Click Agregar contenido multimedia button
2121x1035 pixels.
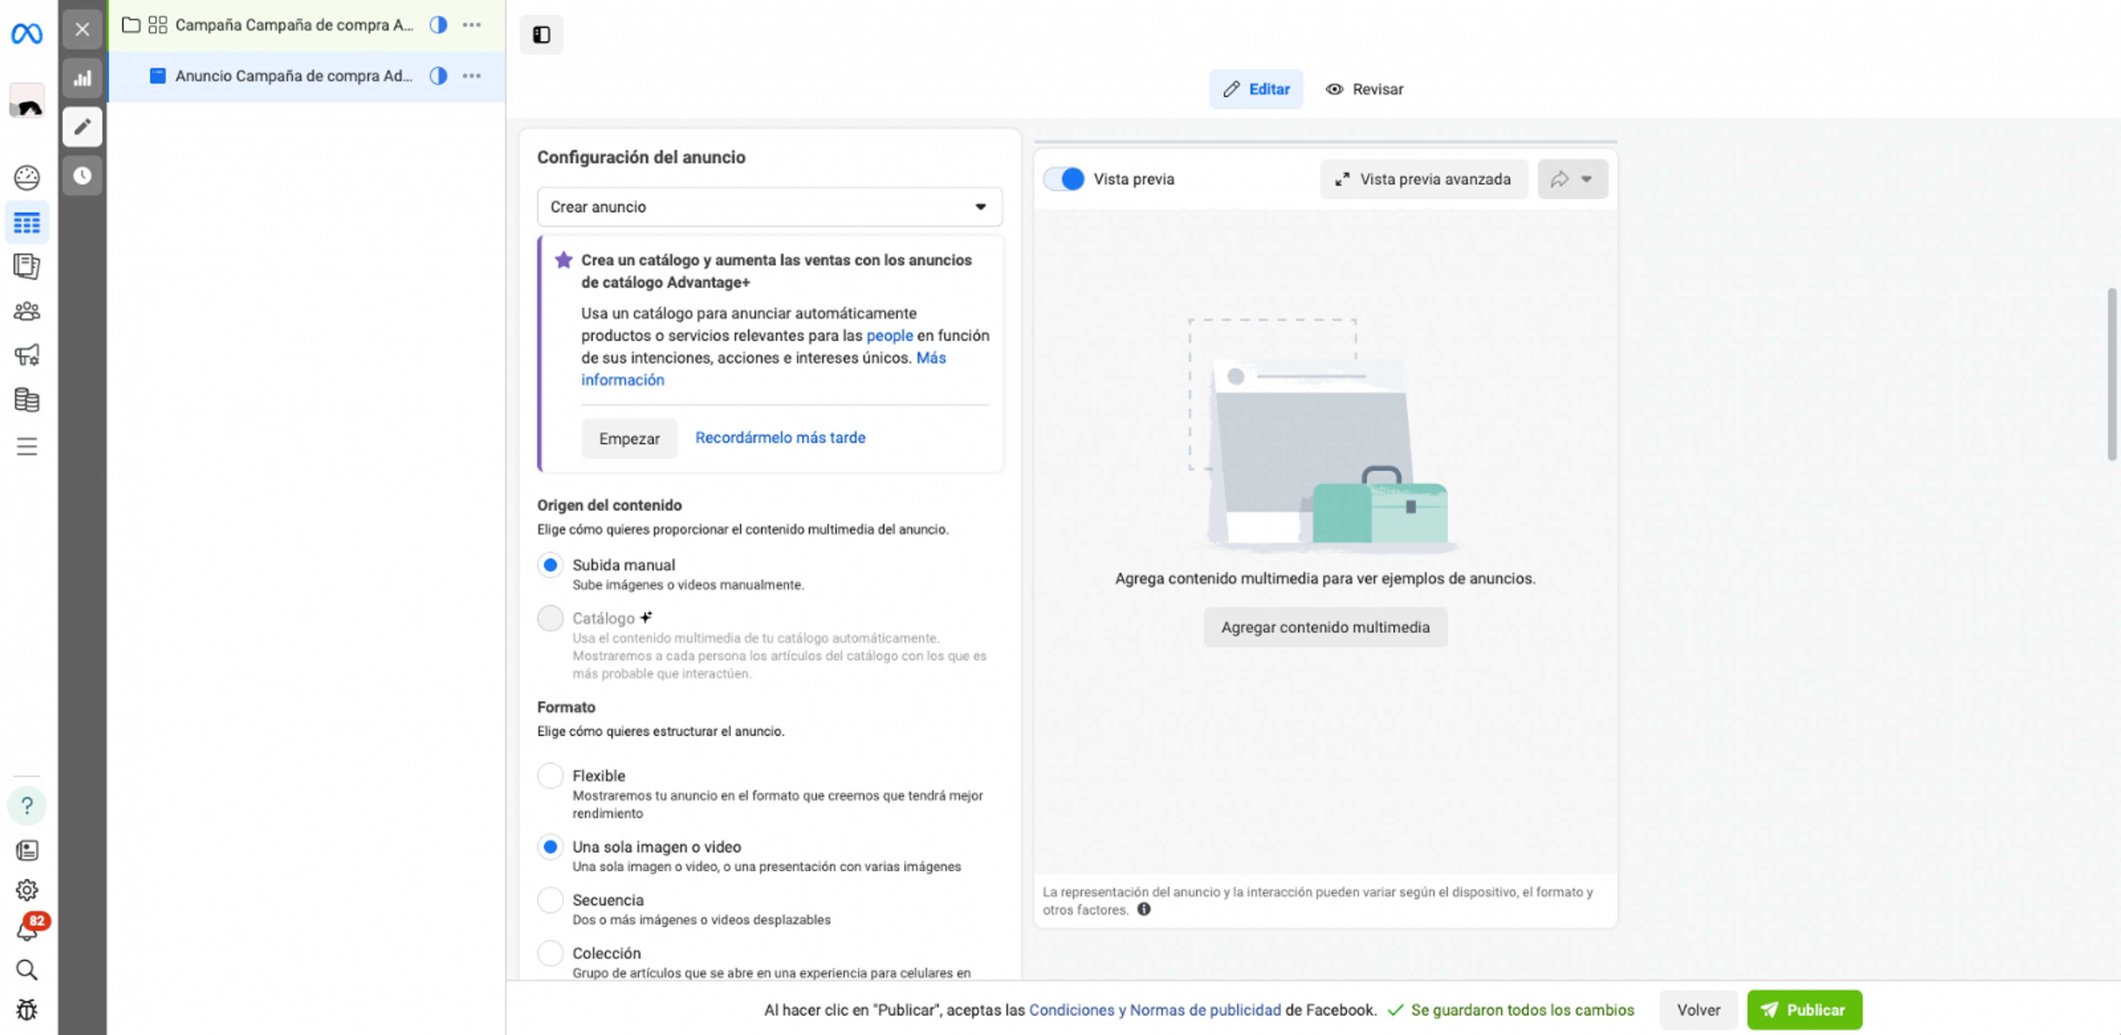point(1325,627)
